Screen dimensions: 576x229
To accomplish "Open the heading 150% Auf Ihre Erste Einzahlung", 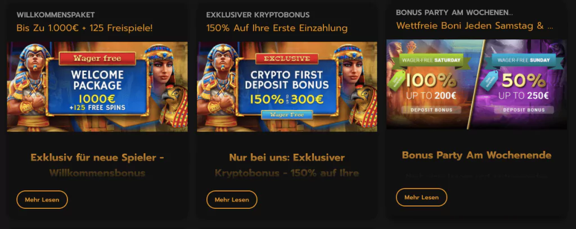I will tap(277, 28).
